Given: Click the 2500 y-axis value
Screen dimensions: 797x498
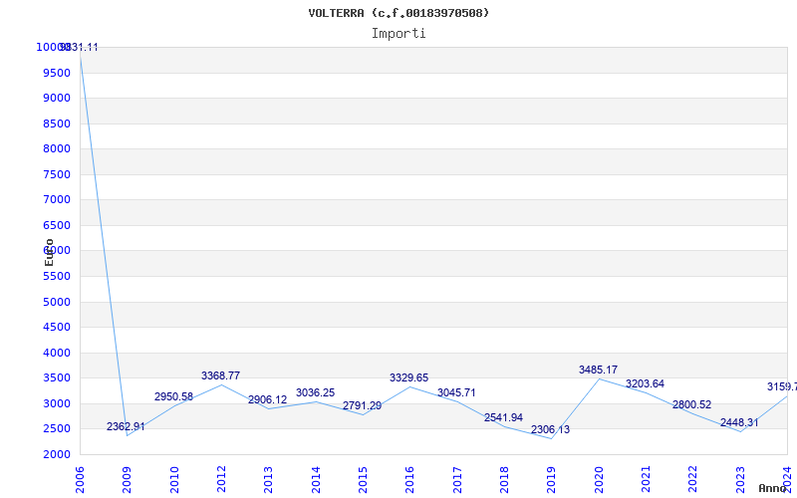Looking at the screenshot, I should [57, 429].
